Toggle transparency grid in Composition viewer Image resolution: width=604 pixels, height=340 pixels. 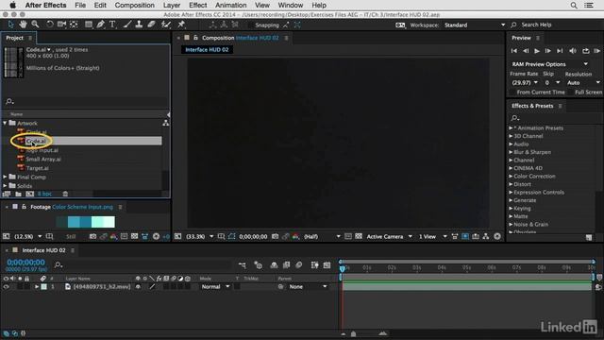coord(359,236)
